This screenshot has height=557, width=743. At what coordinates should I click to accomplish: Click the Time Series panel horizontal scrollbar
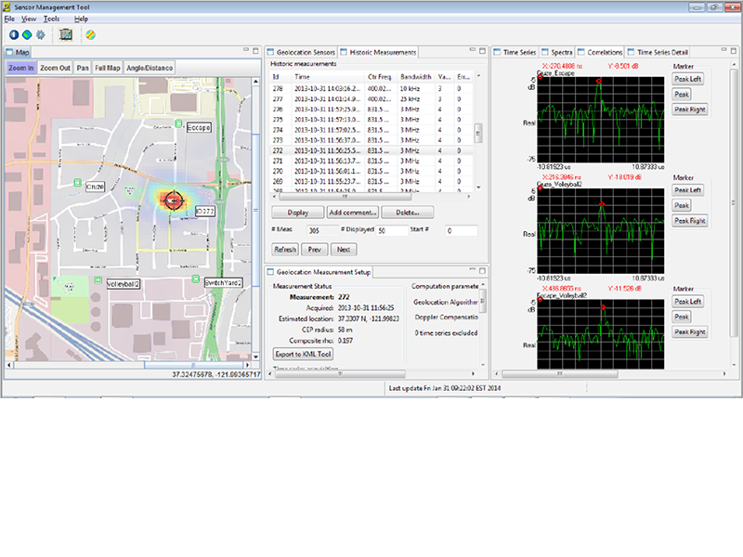[560, 374]
